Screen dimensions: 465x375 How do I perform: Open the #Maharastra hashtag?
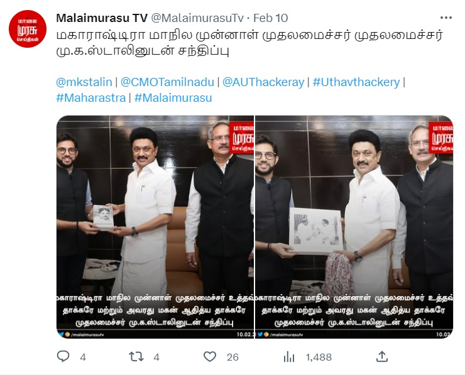click(x=91, y=97)
